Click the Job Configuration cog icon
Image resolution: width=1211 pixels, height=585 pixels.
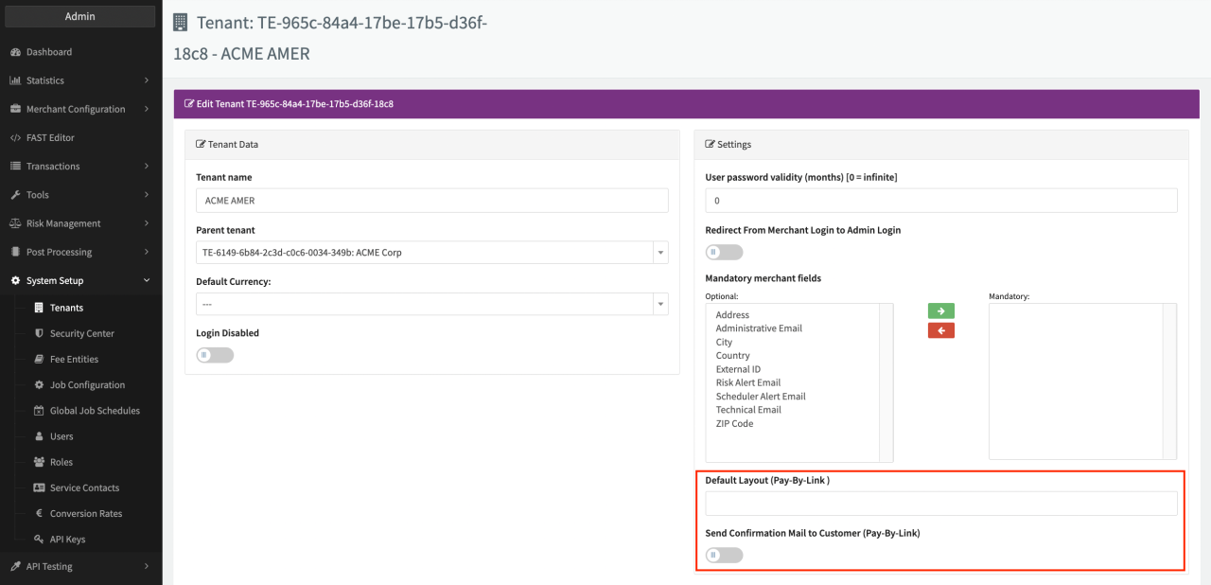click(39, 384)
